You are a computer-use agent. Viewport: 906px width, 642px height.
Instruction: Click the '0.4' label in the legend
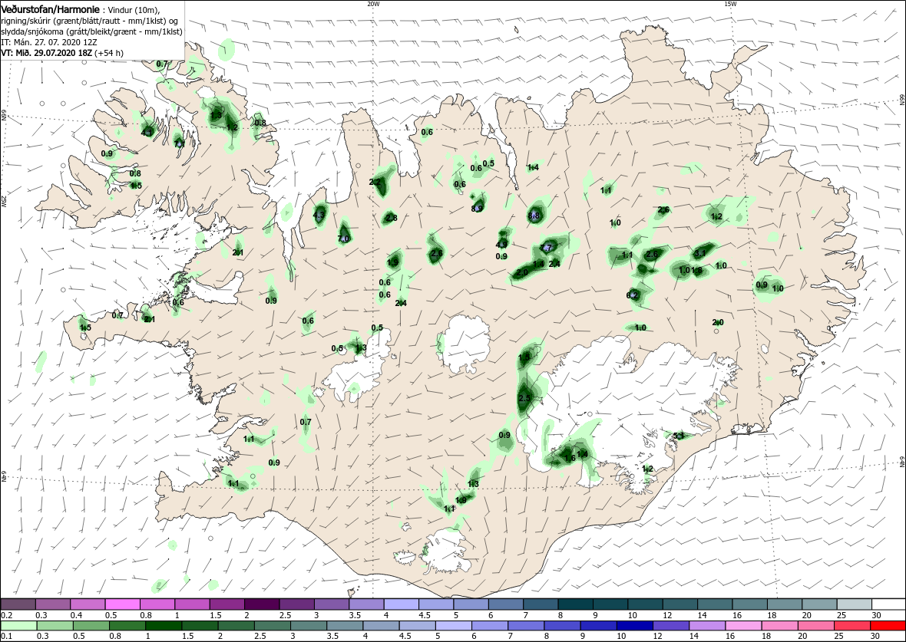(77, 615)
